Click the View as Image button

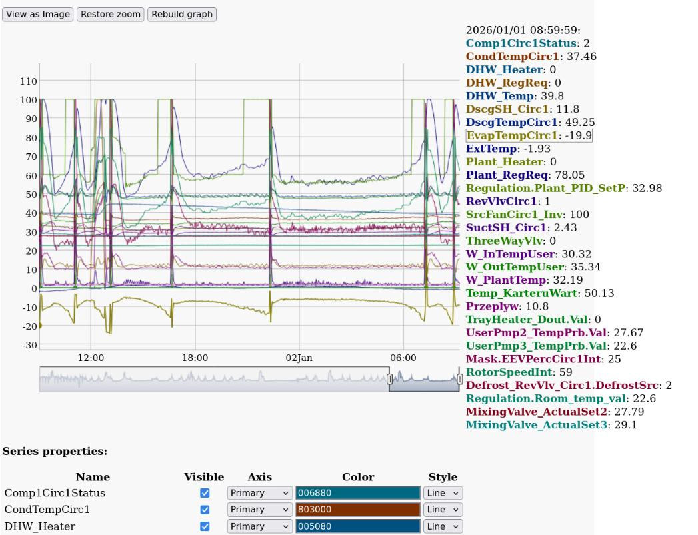pyautogui.click(x=38, y=14)
